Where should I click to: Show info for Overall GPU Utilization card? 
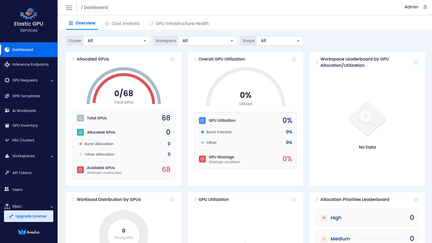[x=294, y=59]
